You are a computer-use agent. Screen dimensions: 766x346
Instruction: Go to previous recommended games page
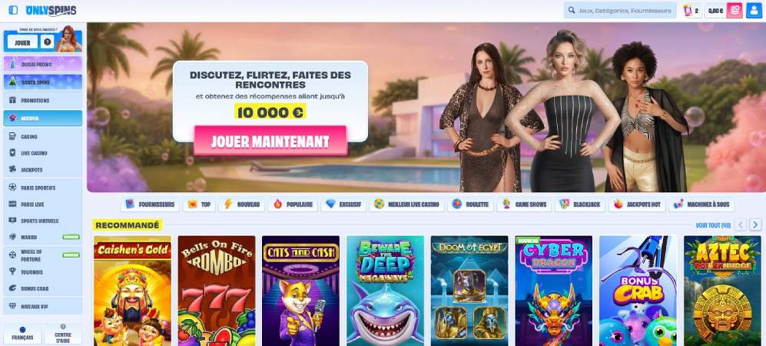tap(741, 225)
